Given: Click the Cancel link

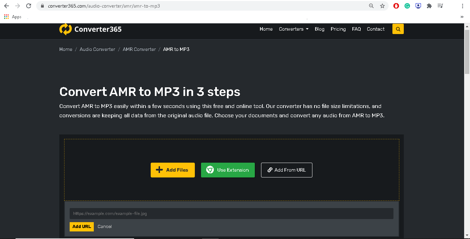Looking at the screenshot, I should point(104,227).
